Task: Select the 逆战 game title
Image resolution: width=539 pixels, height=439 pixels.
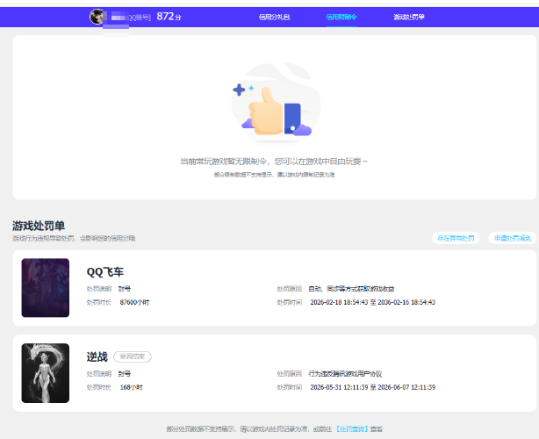Action: (x=97, y=356)
